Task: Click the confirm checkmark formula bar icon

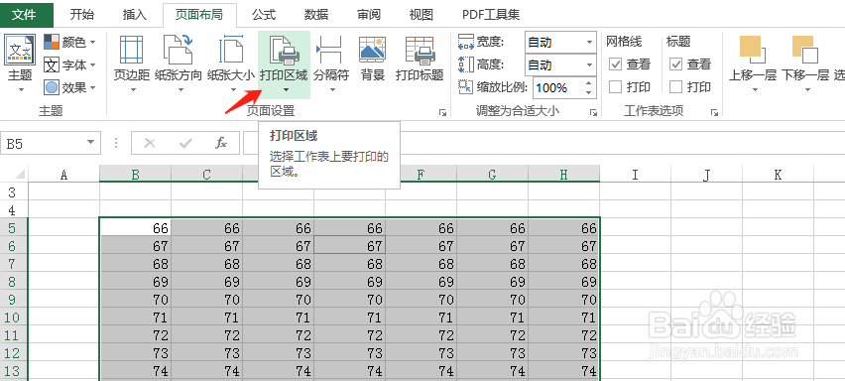Action: pos(185,143)
